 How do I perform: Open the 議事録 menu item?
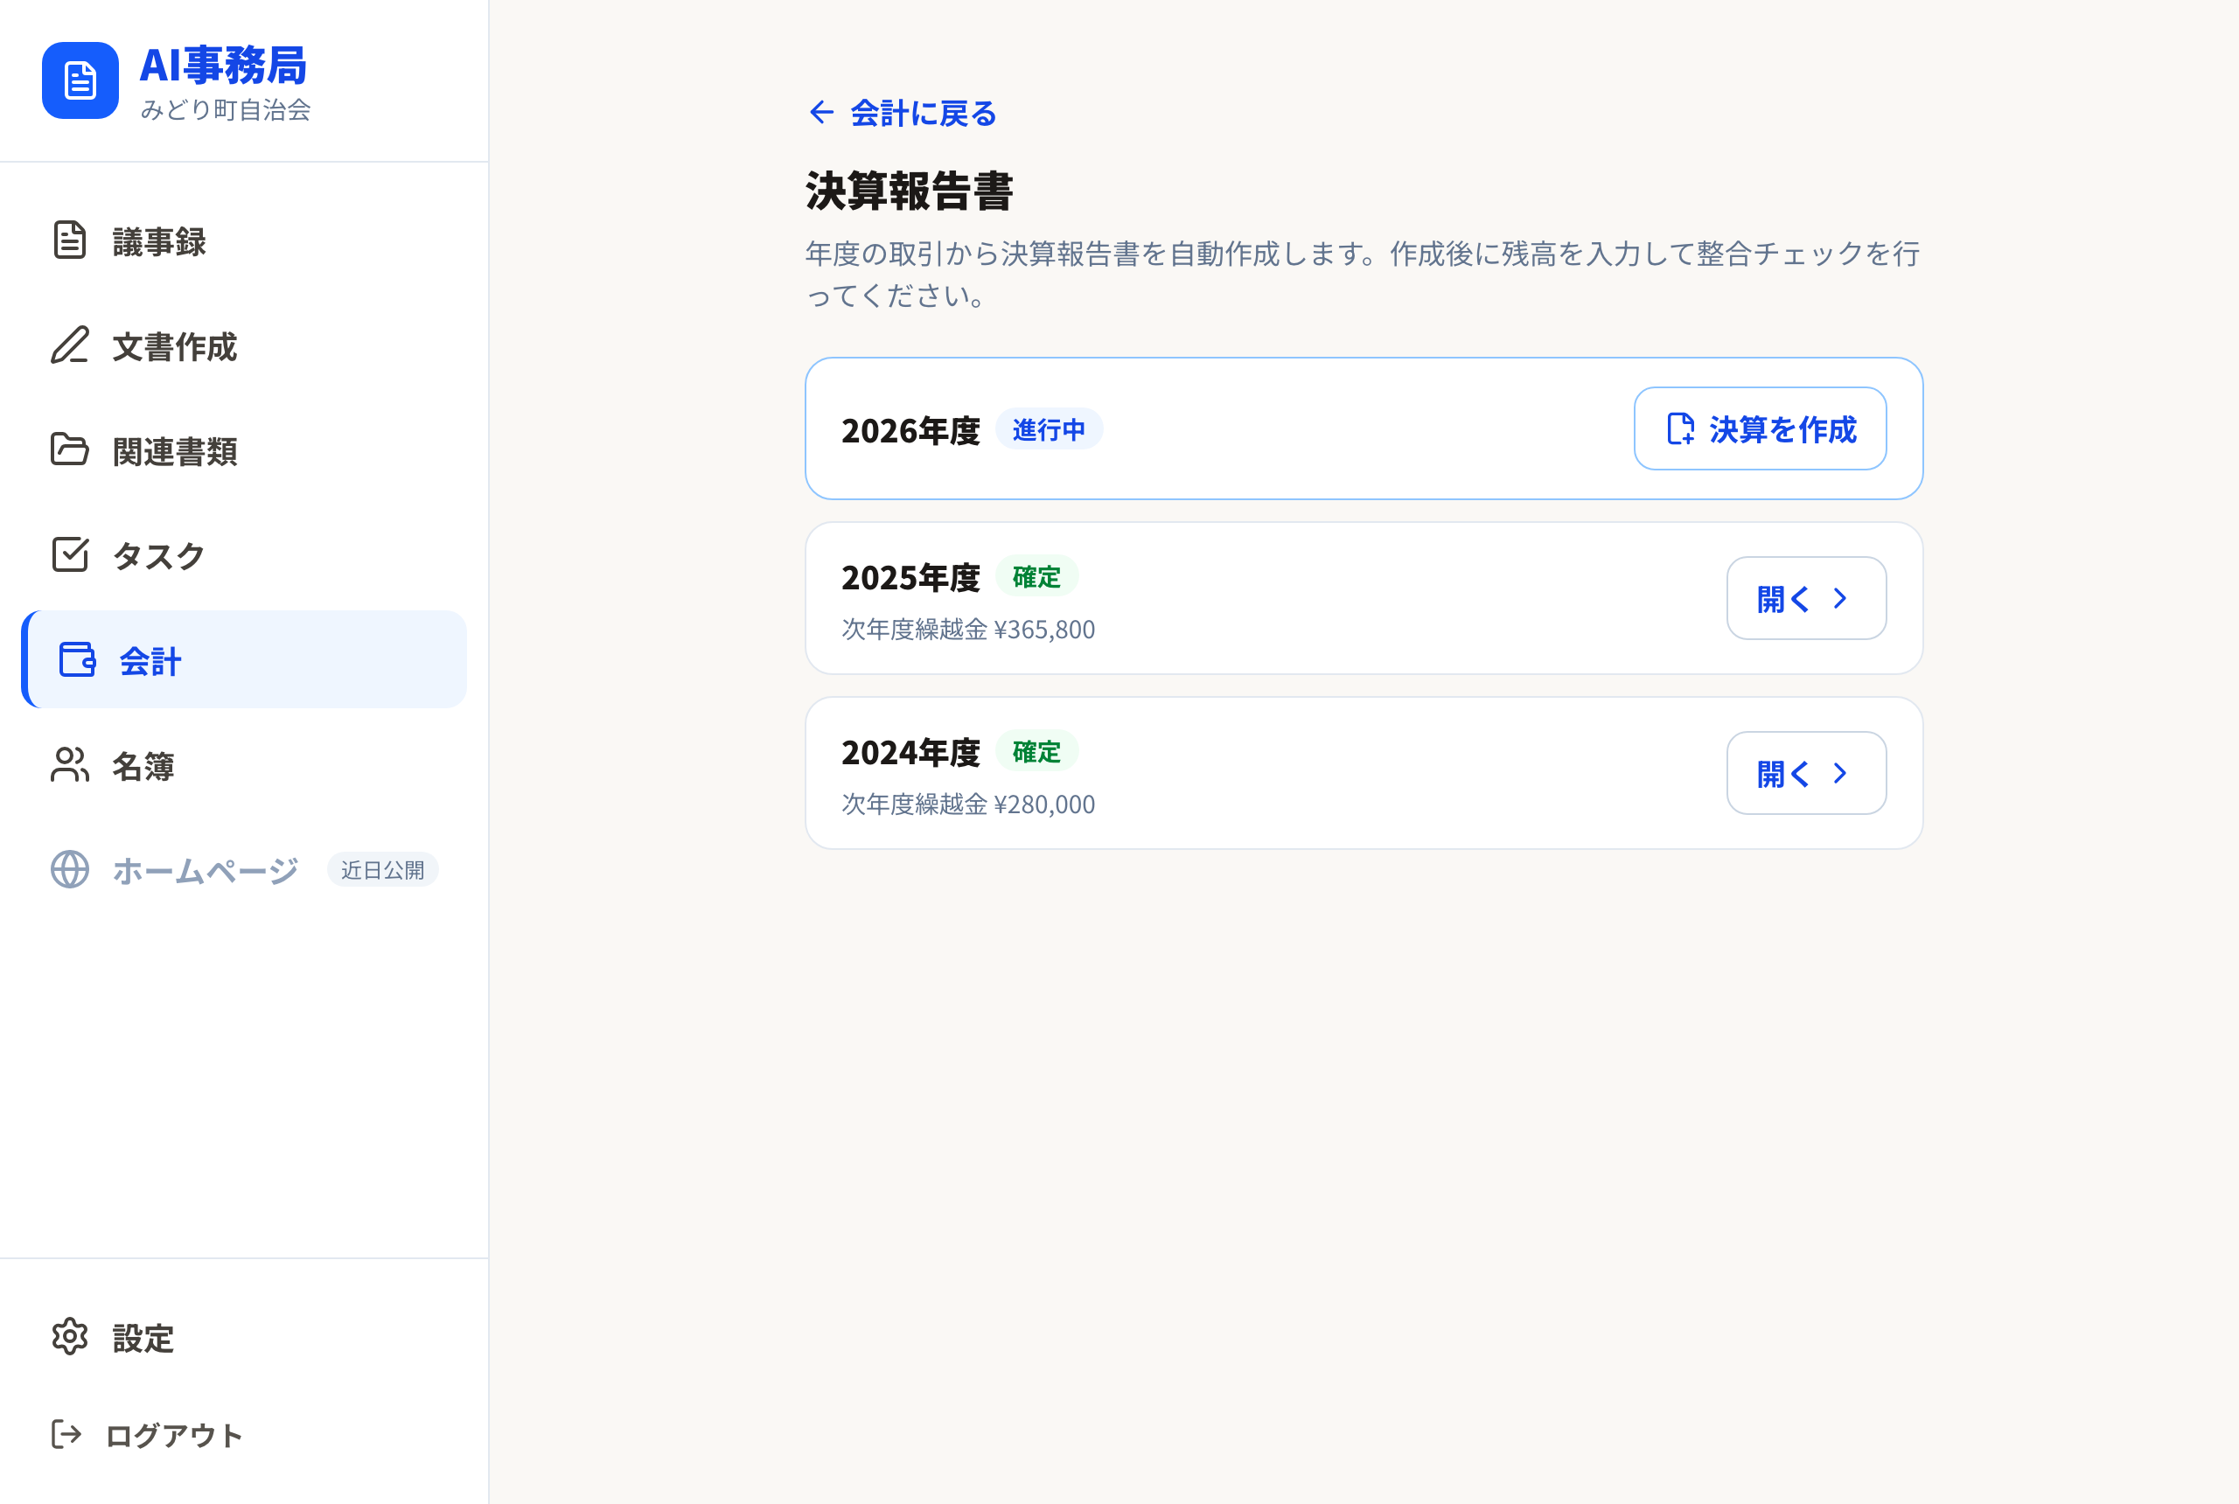pos(244,240)
